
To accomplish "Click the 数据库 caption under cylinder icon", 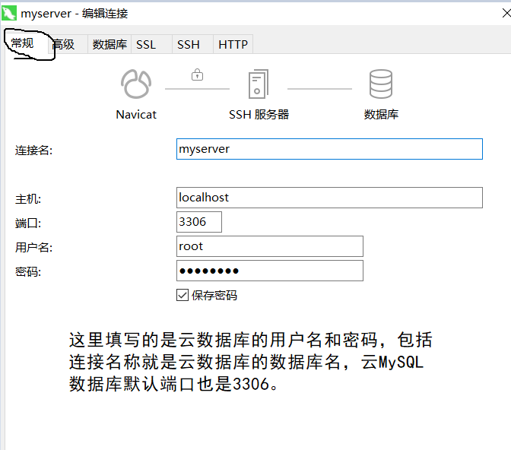I will click(381, 115).
